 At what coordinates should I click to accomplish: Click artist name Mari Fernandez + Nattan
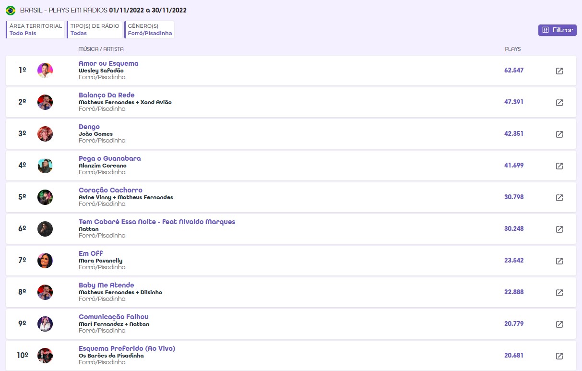pos(114,324)
